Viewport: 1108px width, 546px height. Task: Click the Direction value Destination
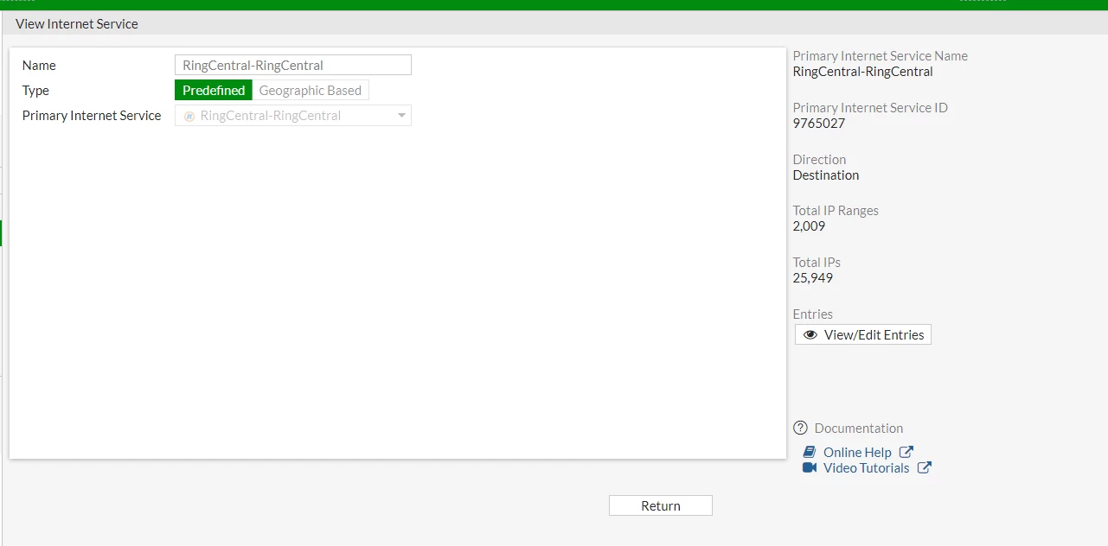tap(826, 175)
